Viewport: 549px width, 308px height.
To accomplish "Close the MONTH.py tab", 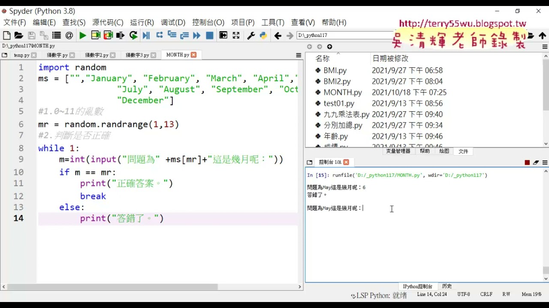I will click(x=193, y=55).
